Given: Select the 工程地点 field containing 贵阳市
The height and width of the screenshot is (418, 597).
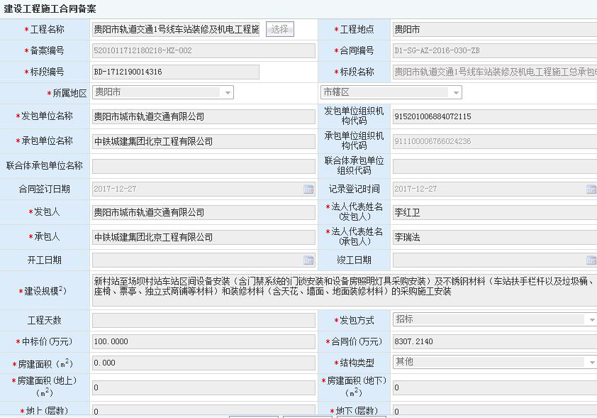Looking at the screenshot, I should 494,30.
